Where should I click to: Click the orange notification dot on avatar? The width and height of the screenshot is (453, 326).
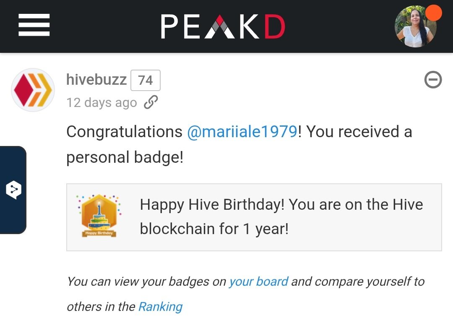[x=433, y=13]
